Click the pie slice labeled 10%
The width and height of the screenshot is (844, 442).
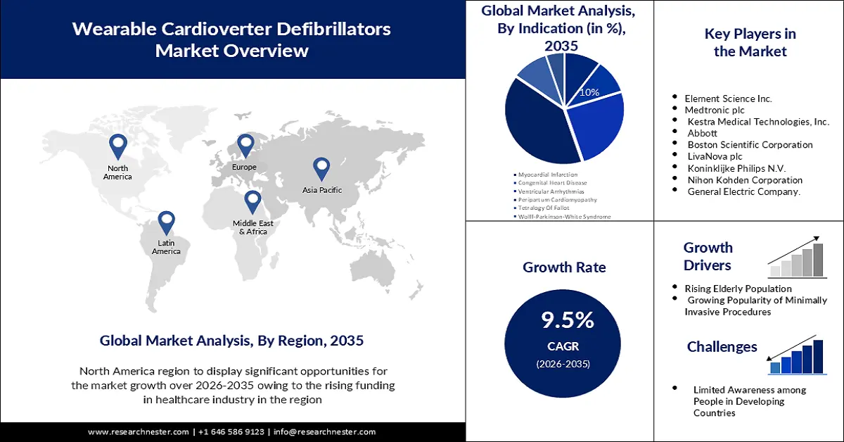599,83
